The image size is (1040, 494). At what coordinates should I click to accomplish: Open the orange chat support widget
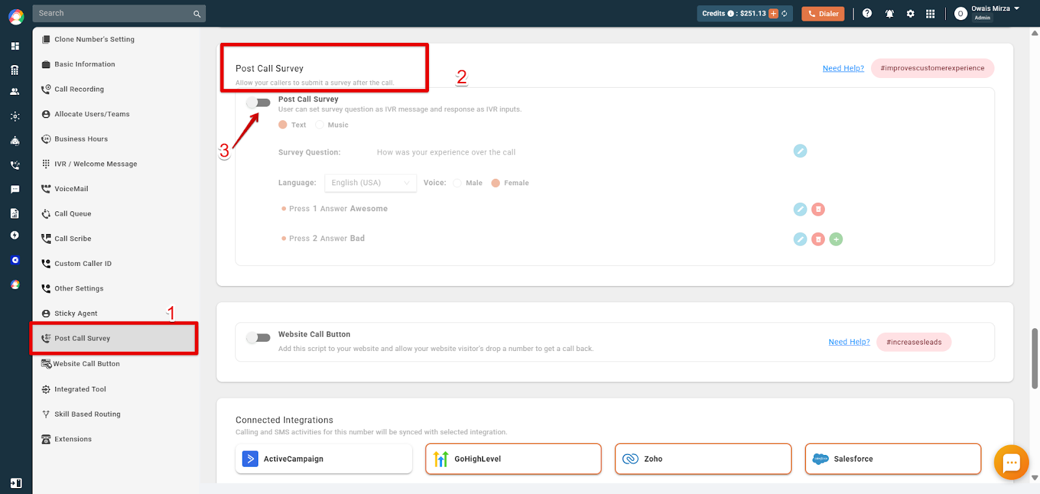pyautogui.click(x=1011, y=462)
